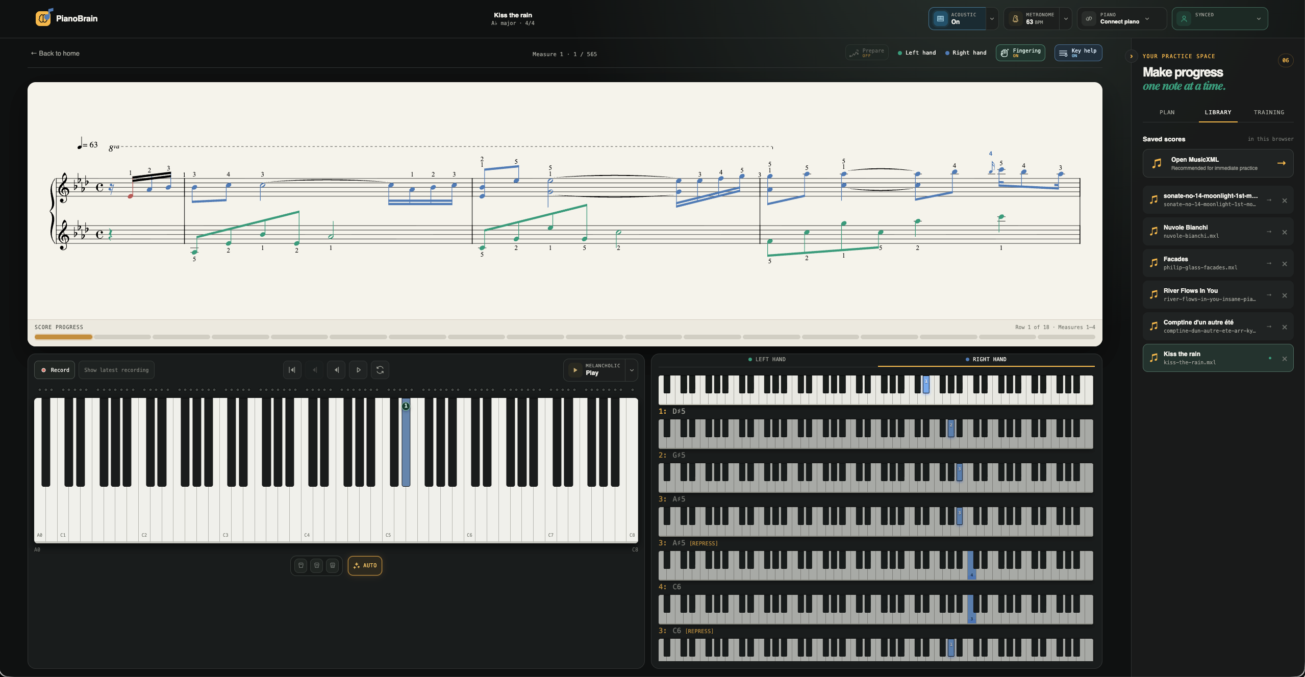Remove the Kiss the rain saved score
The image size is (1305, 677).
1285,359
